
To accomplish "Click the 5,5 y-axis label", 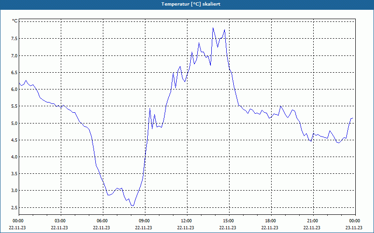I will [x=15, y=106].
